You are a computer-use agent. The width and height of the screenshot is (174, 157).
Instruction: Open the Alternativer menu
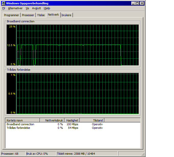tap(15, 8)
